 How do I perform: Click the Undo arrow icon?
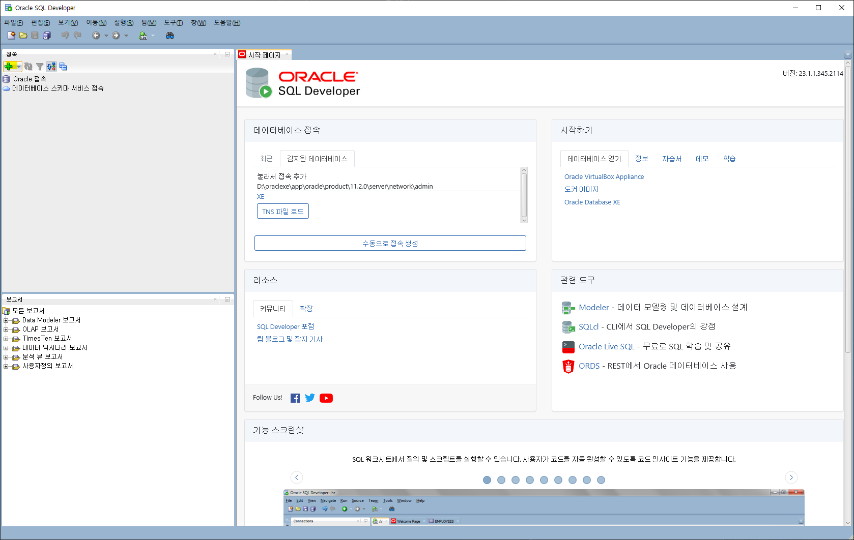[65, 36]
